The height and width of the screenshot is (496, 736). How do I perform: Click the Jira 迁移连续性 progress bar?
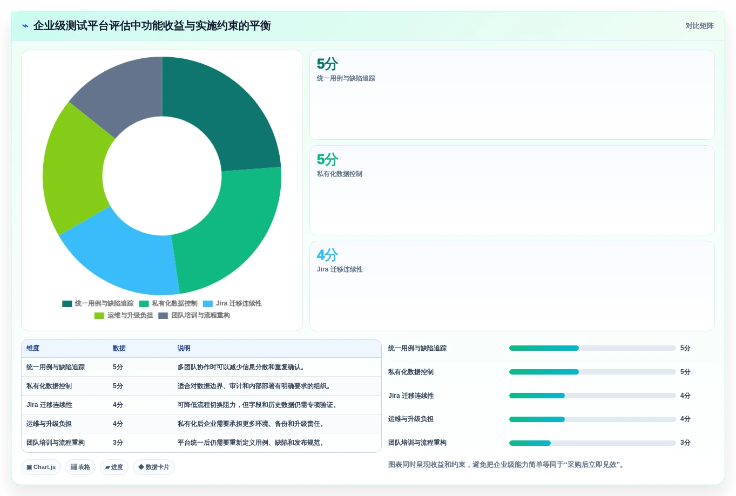(x=592, y=396)
